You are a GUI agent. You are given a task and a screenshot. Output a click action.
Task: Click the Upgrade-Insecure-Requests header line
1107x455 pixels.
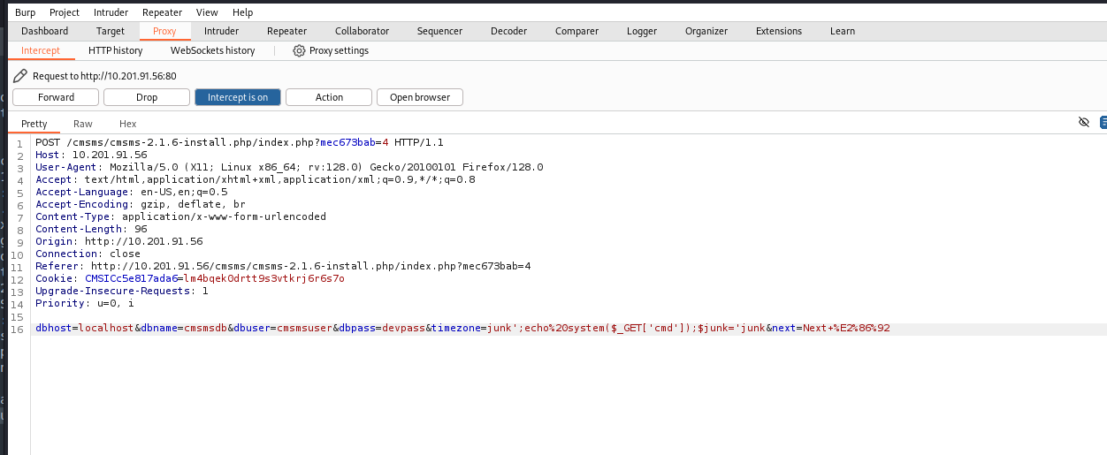click(x=122, y=291)
